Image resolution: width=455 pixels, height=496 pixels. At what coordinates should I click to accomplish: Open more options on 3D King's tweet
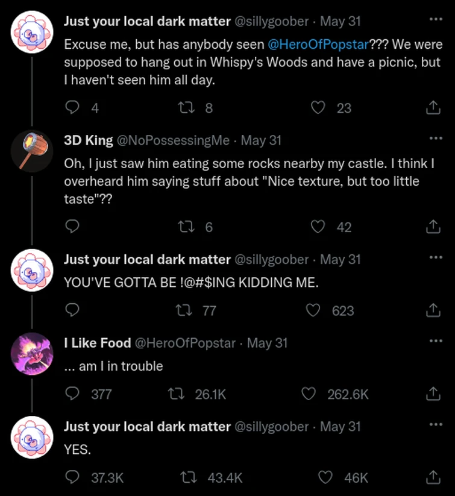click(x=435, y=138)
